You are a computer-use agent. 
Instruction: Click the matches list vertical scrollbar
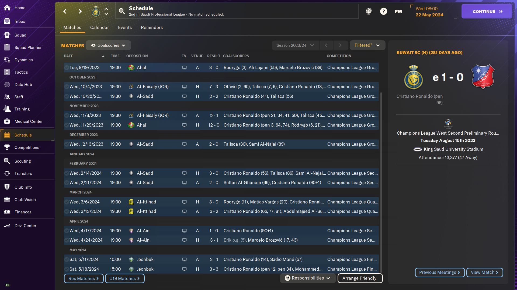381,183
